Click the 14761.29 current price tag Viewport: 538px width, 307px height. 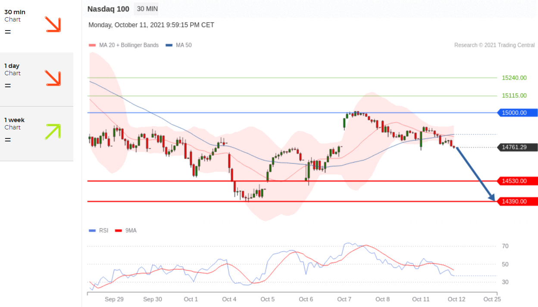[517, 147]
